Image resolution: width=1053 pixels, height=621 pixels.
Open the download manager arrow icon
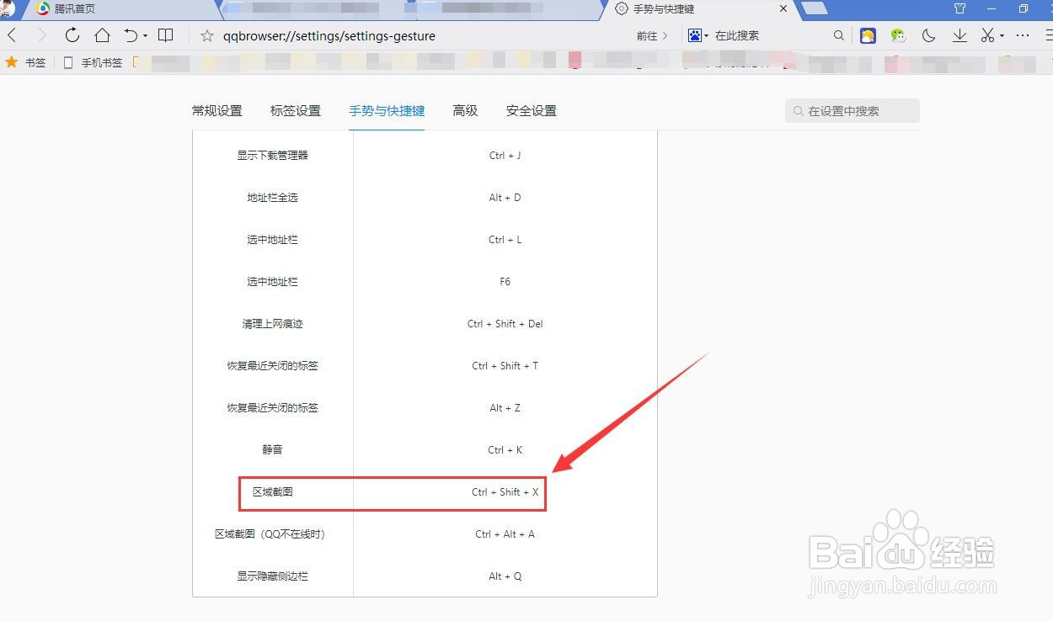click(x=960, y=36)
